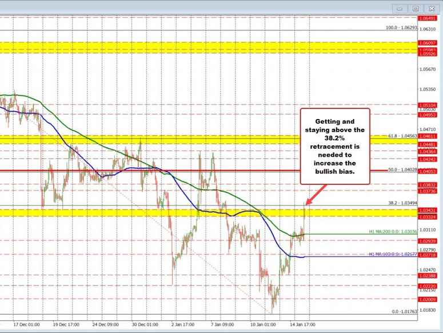This screenshot has height=333, width=443.
Task: Click the 1.05104 red price tag
Action: click(428, 105)
